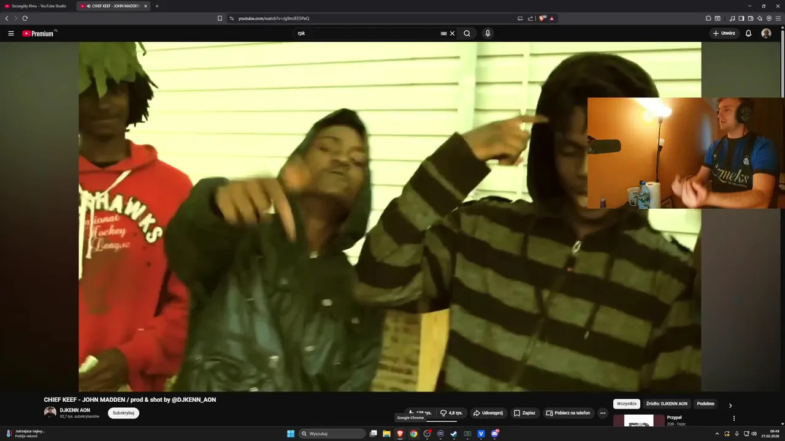This screenshot has height=441, width=785.
Task: Share this page via address bar icon
Action: 530,18
